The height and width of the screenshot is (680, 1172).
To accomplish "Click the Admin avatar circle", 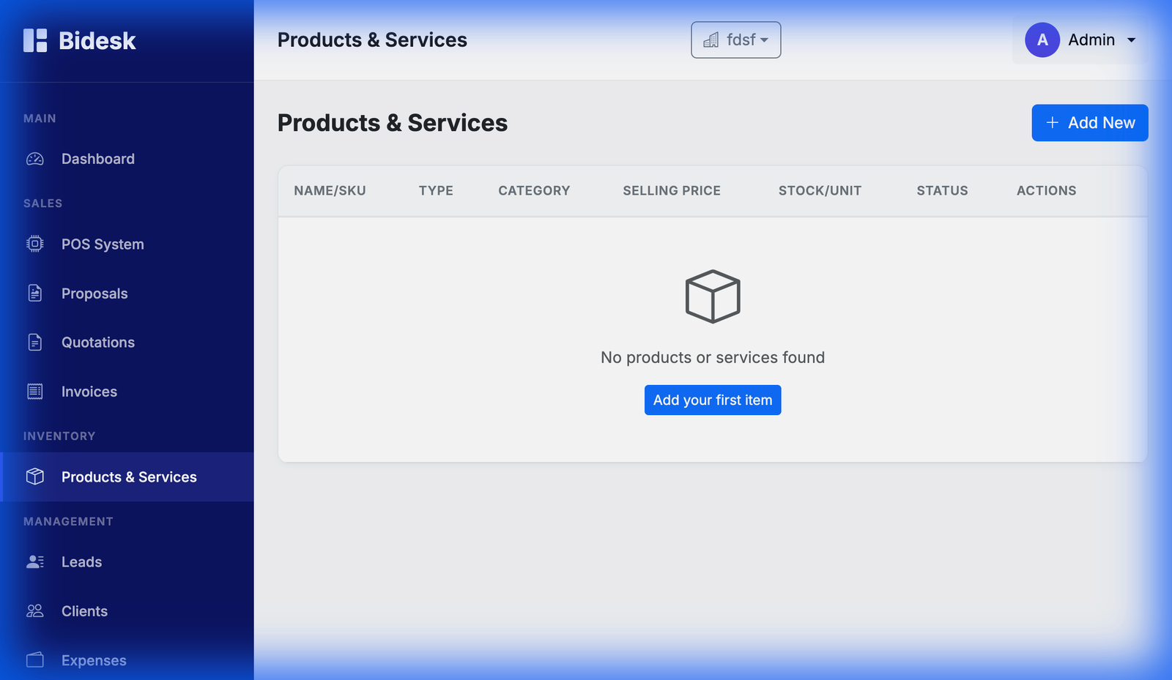I will click(1042, 40).
